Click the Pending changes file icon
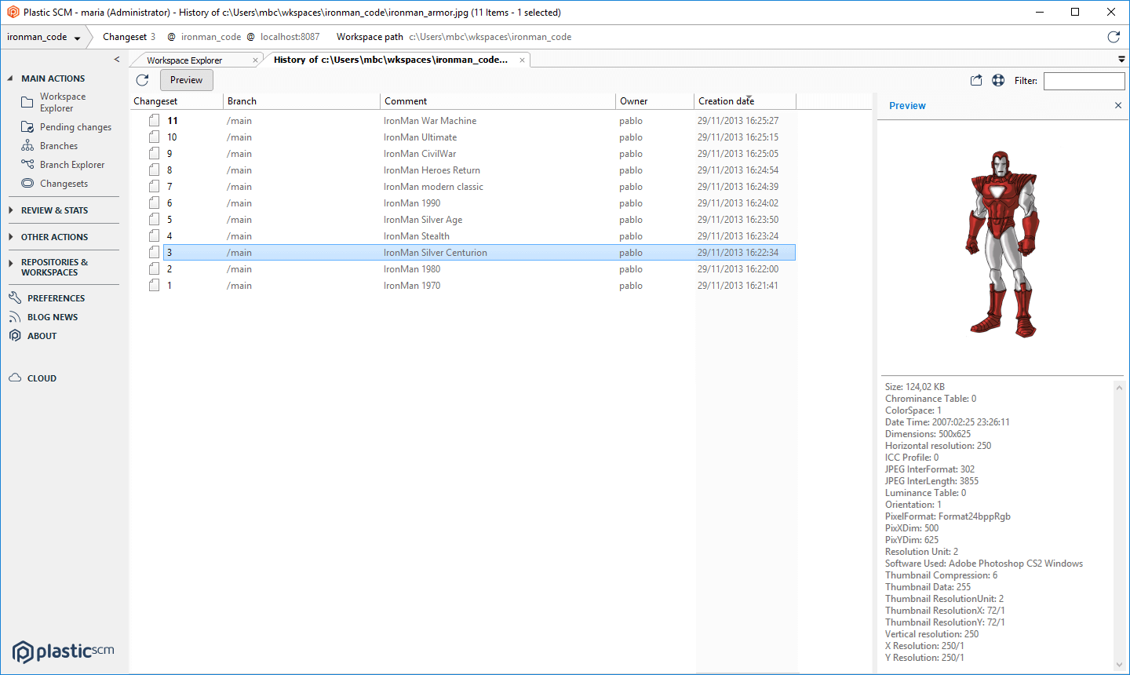 27,127
